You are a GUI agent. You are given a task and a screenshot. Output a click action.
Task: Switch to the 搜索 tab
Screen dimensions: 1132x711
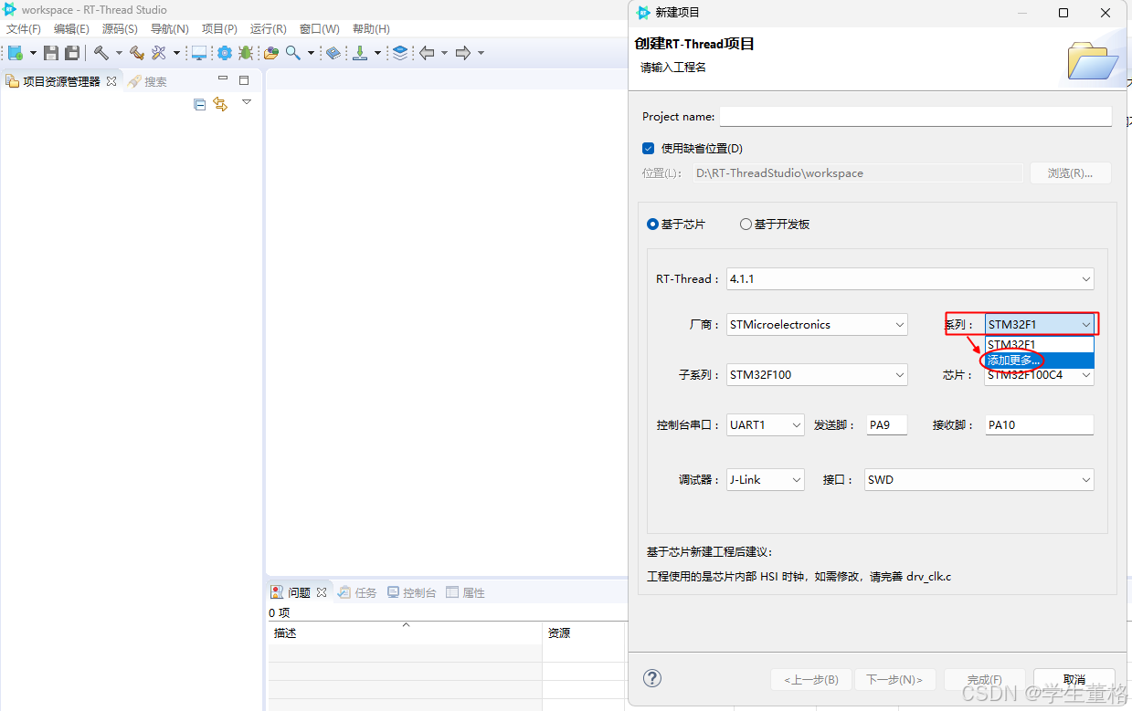tap(147, 81)
